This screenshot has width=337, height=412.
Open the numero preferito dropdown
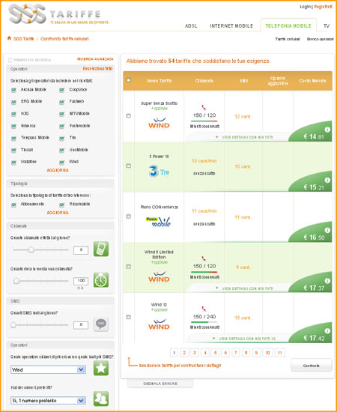[49, 401]
